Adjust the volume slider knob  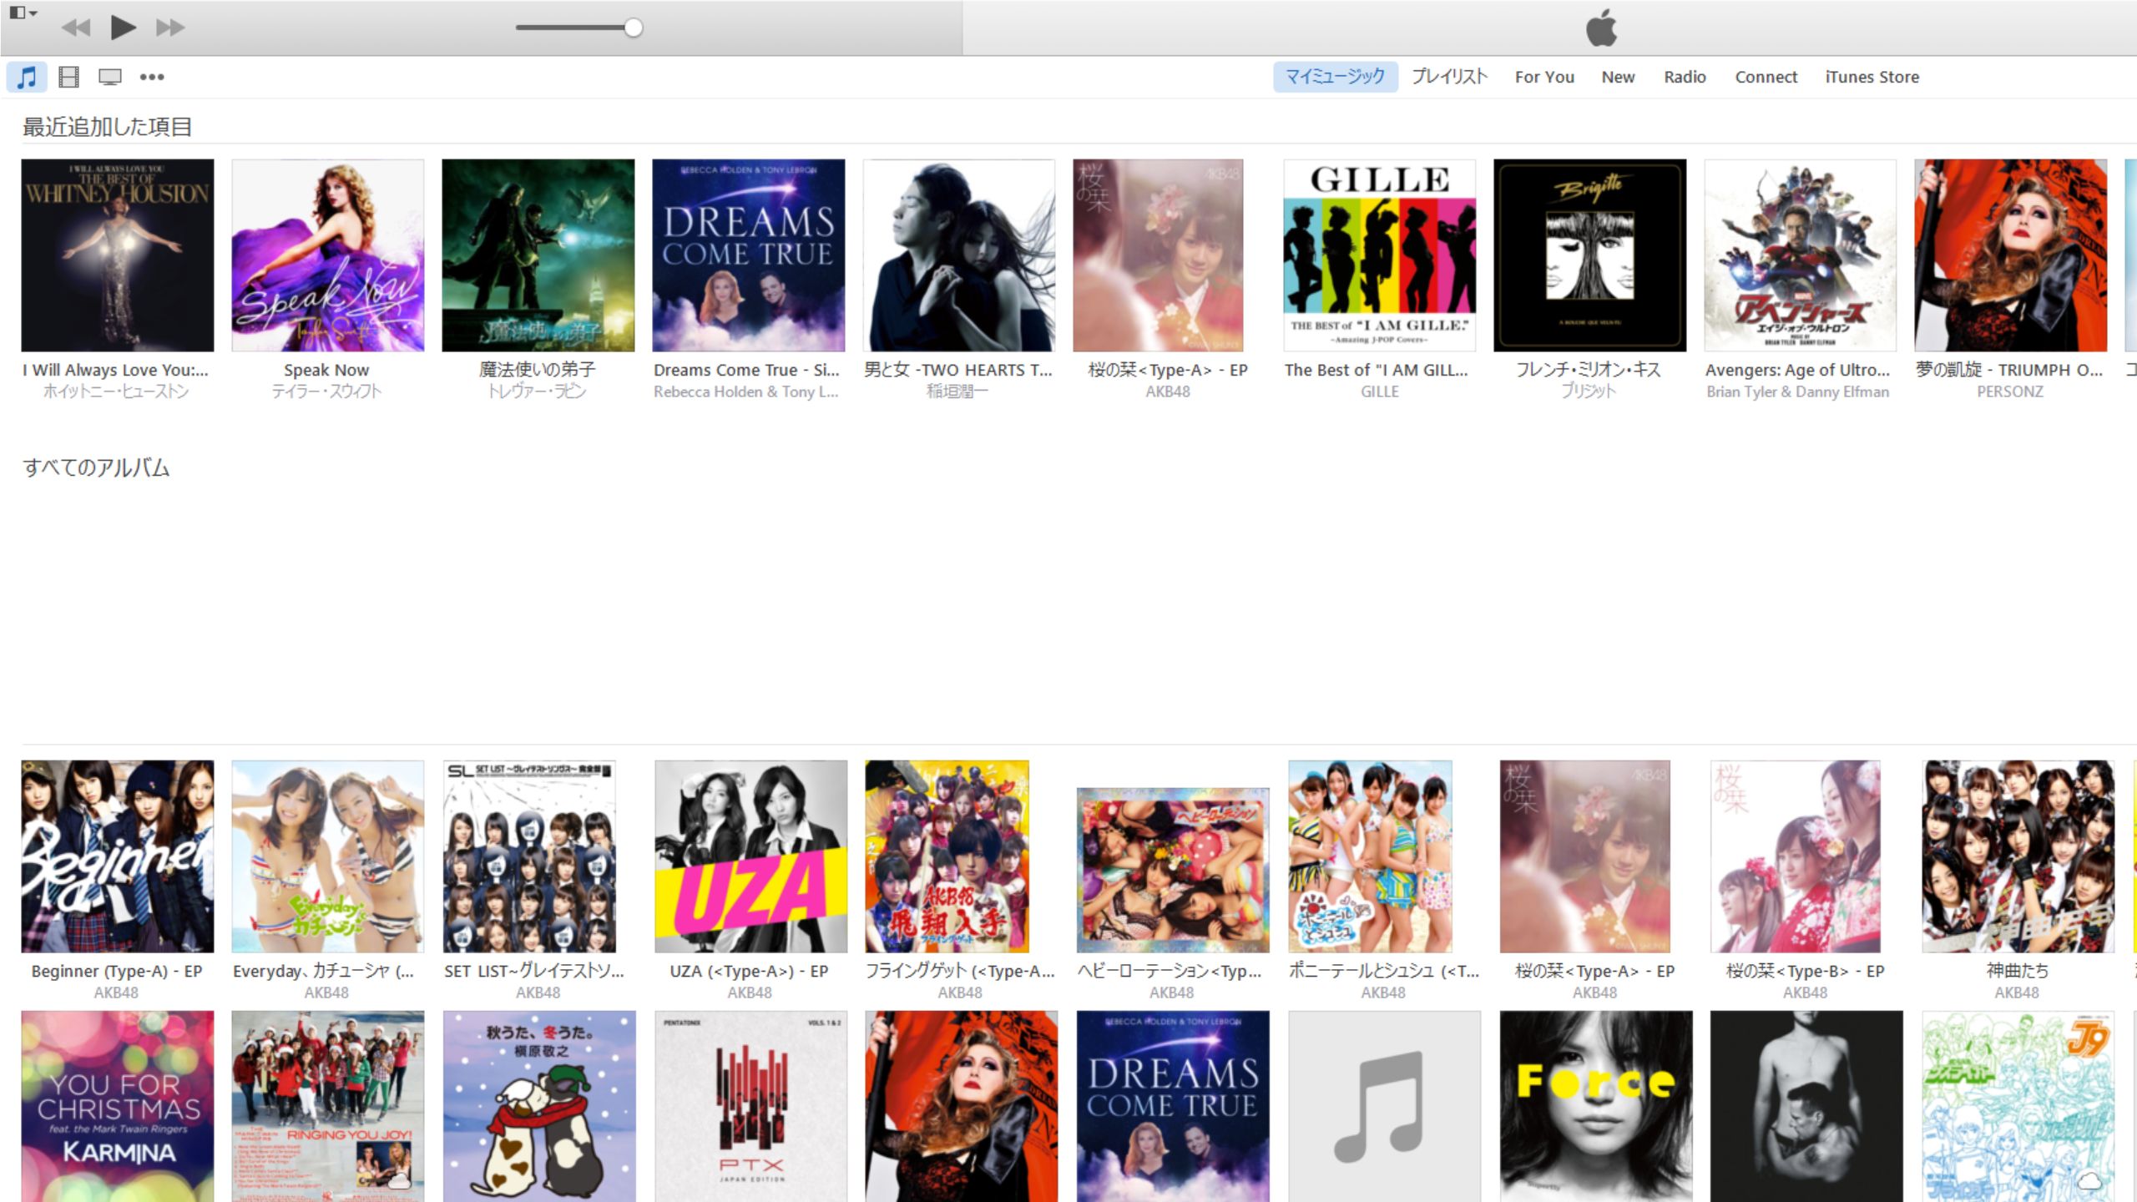pyautogui.click(x=634, y=28)
